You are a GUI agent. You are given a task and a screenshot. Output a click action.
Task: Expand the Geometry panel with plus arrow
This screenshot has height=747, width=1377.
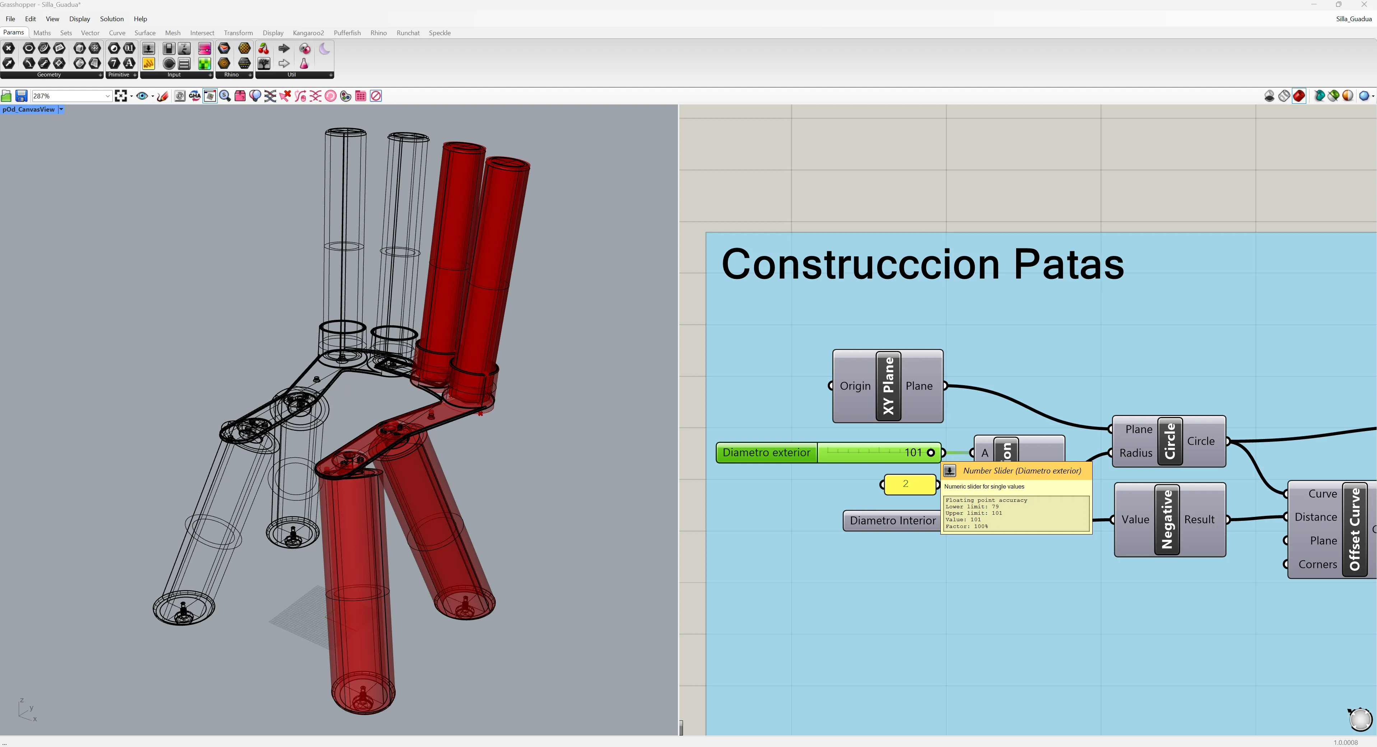[100, 75]
